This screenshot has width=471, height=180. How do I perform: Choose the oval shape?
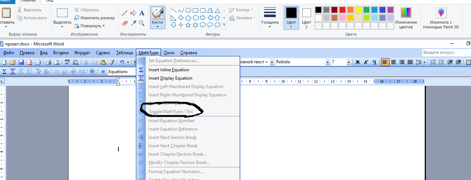(189, 10)
